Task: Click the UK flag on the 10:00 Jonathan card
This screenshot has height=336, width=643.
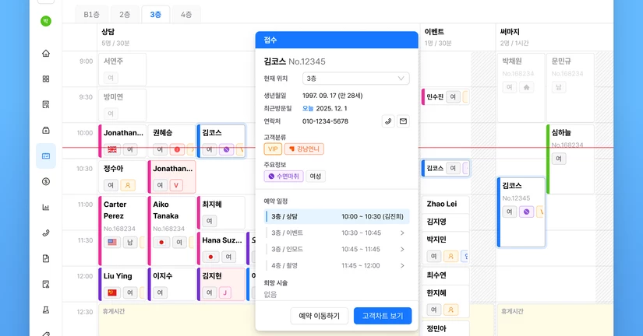Action: click(x=112, y=149)
